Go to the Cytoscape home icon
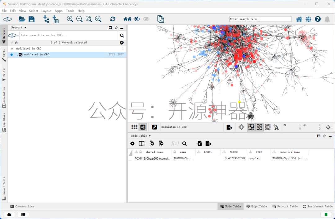This screenshot has height=219, width=335. [299, 19]
